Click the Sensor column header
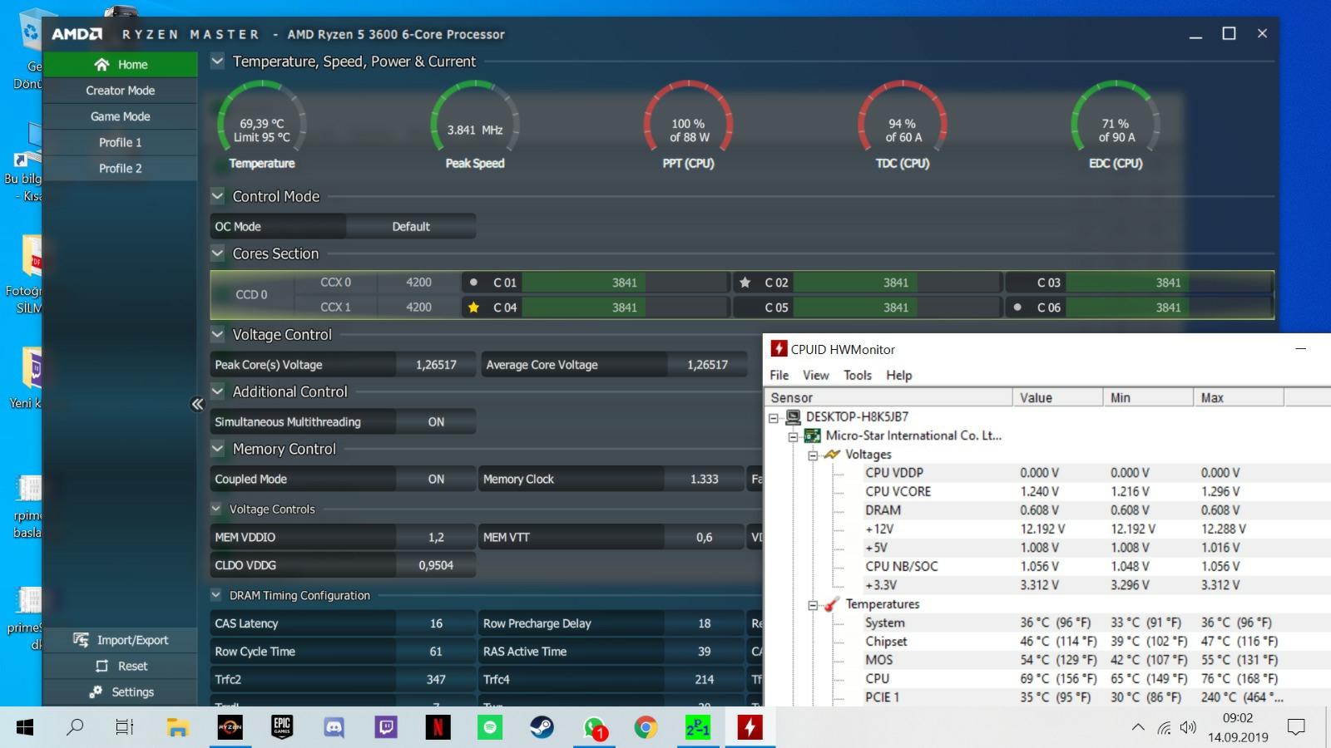 (888, 397)
